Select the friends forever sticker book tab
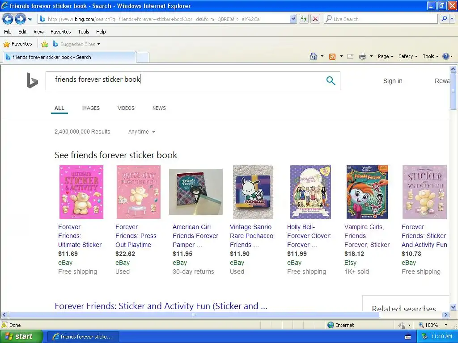Screen dimensions: 458x343 [69, 57]
